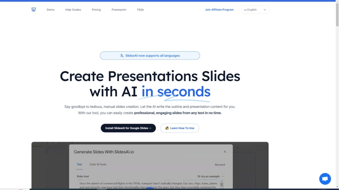The height and width of the screenshot is (190, 339).
Task: Click the lightbulb icon on Learn How To Use
Action: (167, 128)
